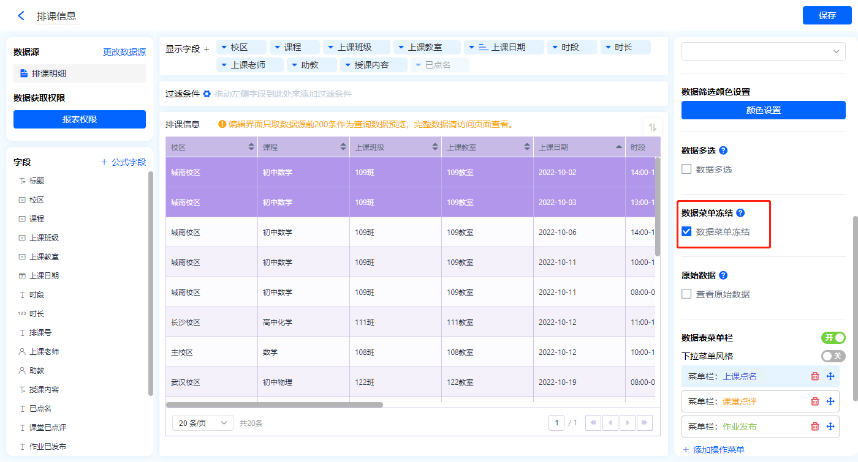Viewport: 858px width, 462px height.
Task: Click the 更改数据源 link
Action: (x=124, y=53)
